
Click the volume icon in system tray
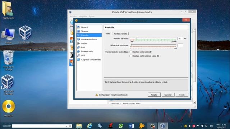pos(189,126)
